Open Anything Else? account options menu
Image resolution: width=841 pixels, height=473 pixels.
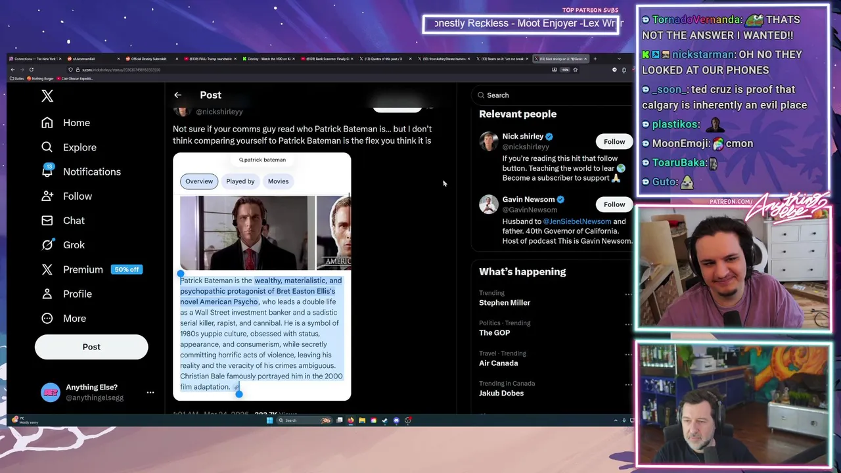150,392
